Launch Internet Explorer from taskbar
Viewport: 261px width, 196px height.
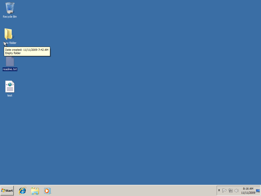[x=22, y=191]
